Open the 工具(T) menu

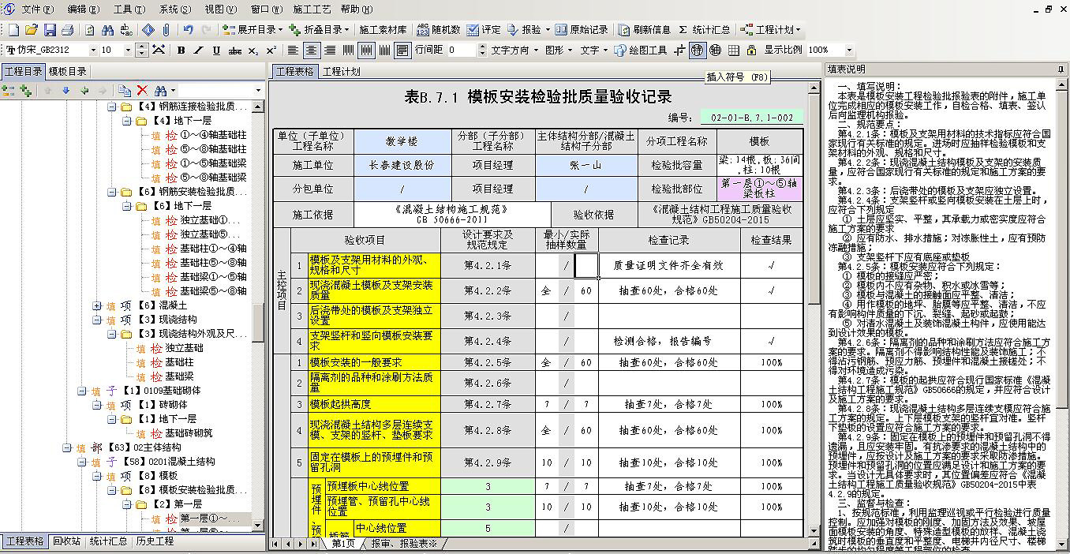[129, 9]
